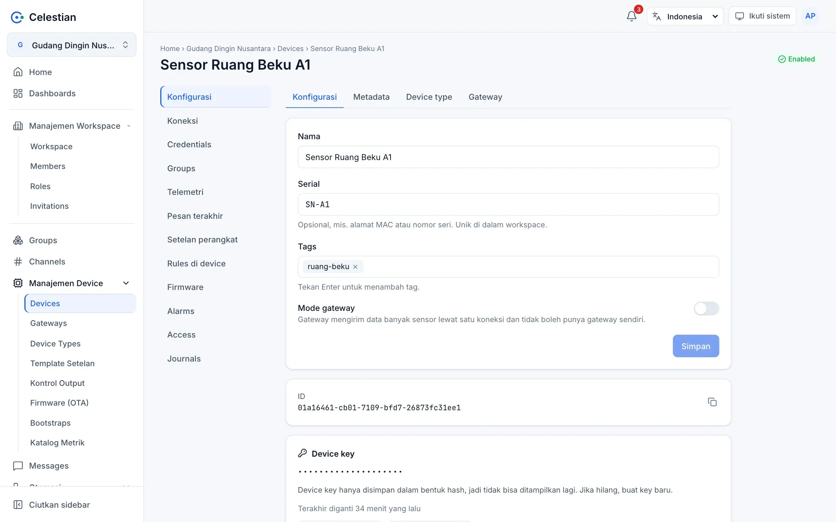Image resolution: width=836 pixels, height=522 pixels.
Task: Click the Manajemen Workspace building icon
Action: click(x=18, y=126)
